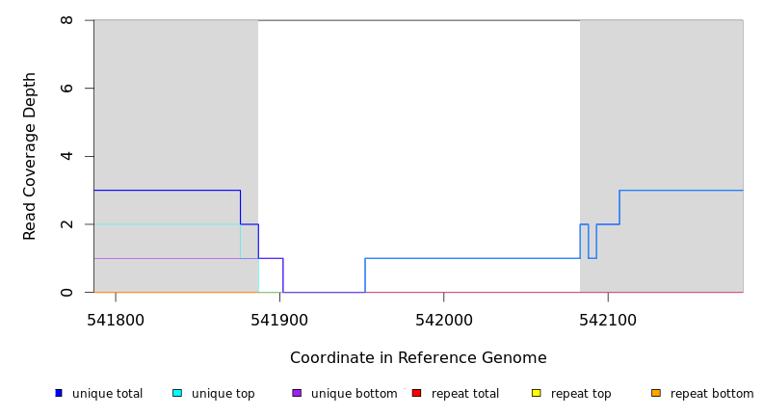
Task: Click the 542100 x-axis tick label
Action: click(608, 320)
